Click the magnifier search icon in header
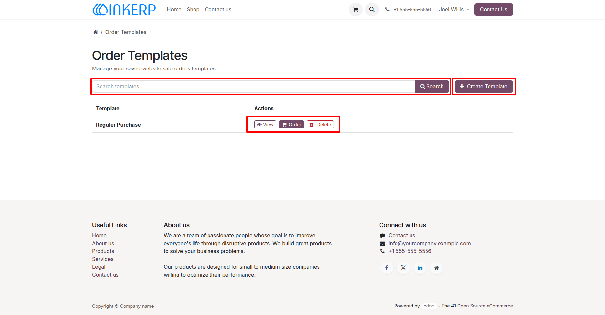The image size is (605, 315). (372, 9)
